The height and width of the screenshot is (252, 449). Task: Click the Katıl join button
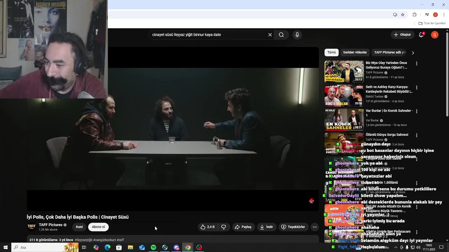tap(79, 227)
